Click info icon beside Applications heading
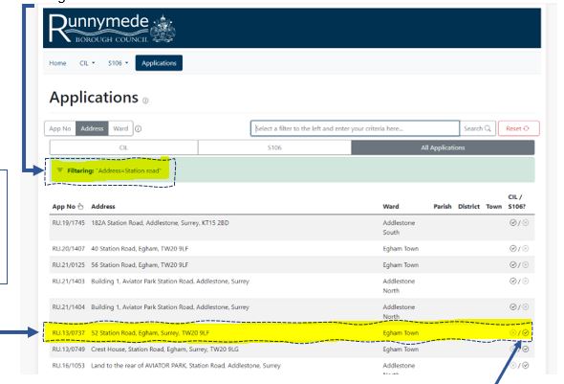 pyautogui.click(x=145, y=101)
